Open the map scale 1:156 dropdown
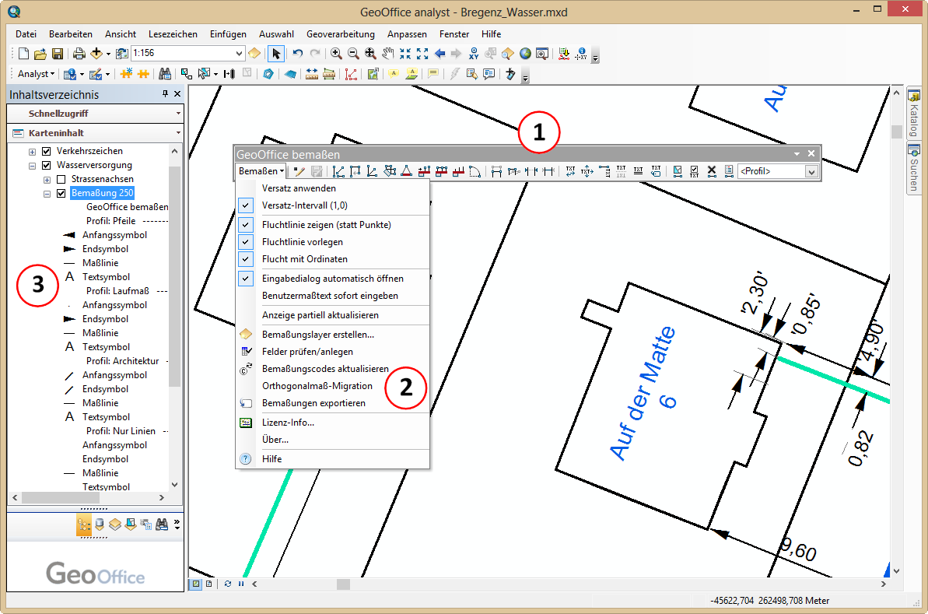This screenshot has width=928, height=614. [239, 54]
